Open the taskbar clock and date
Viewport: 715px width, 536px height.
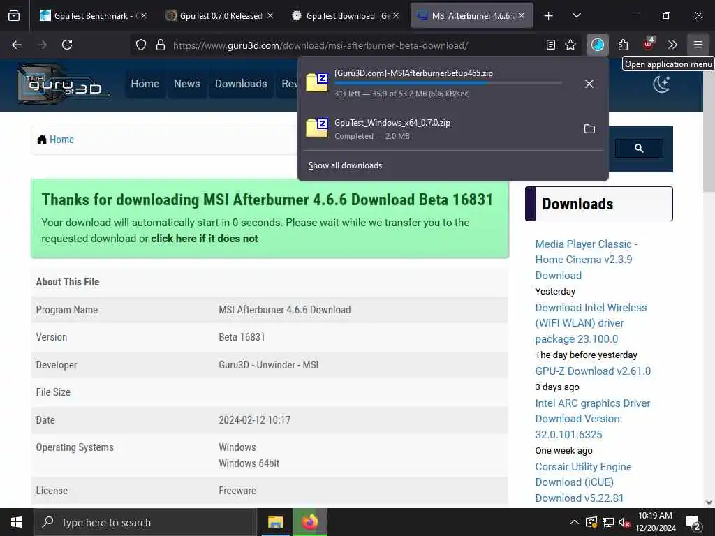[x=655, y=522]
